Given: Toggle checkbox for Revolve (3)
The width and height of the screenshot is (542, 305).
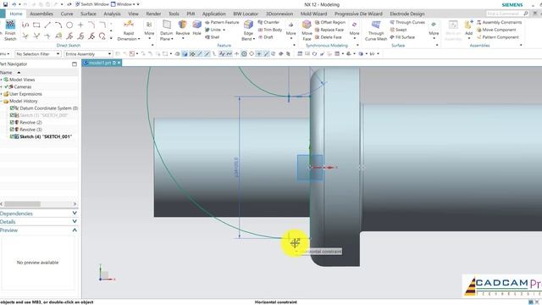Looking at the screenshot, I should [12, 130].
